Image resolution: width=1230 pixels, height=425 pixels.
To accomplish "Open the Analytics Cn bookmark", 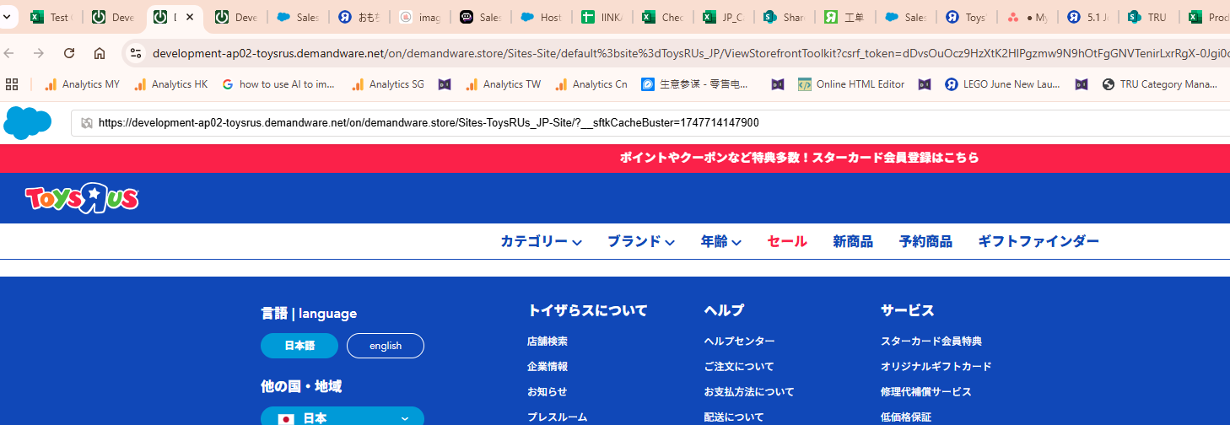I will [x=591, y=84].
